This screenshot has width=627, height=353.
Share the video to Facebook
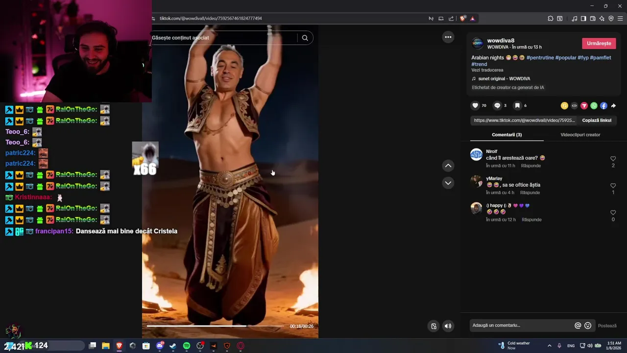[603, 105]
